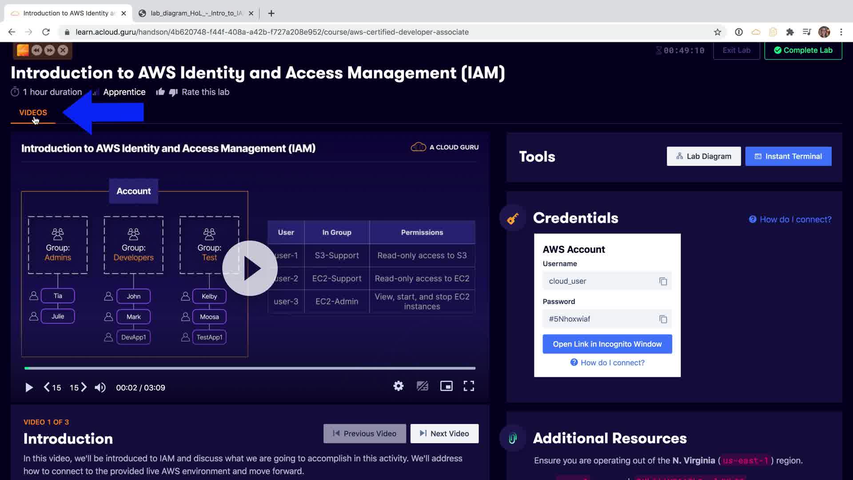The height and width of the screenshot is (480, 853).
Task: Enable picture-in-picture mode
Action: (446, 386)
